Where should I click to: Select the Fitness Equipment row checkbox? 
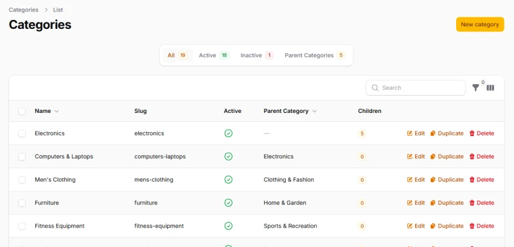(22, 226)
